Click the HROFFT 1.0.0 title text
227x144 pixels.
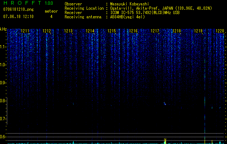click(x=28, y=3)
